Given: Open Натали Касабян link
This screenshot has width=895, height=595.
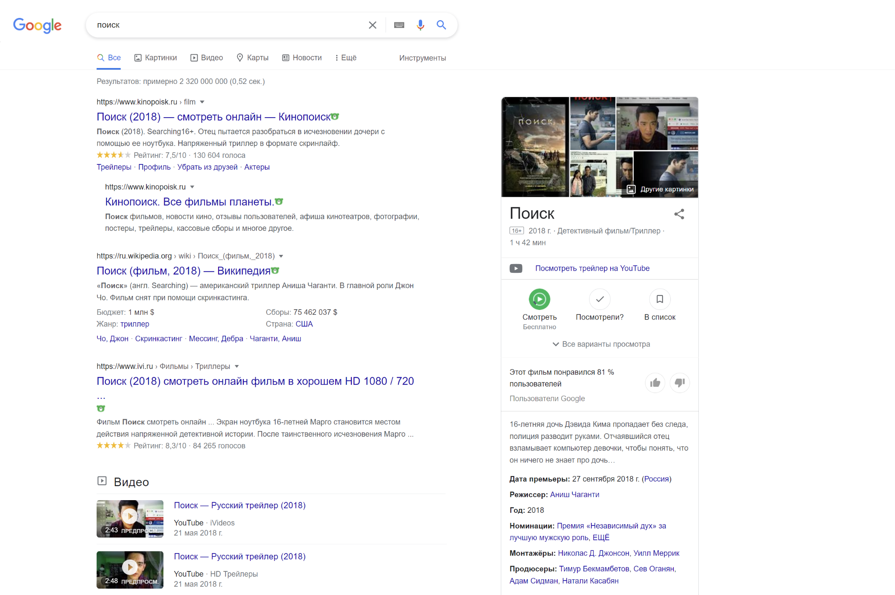Looking at the screenshot, I should click(590, 581).
